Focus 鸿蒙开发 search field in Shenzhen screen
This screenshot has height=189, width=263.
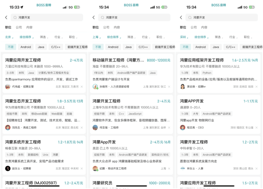(222, 18)
